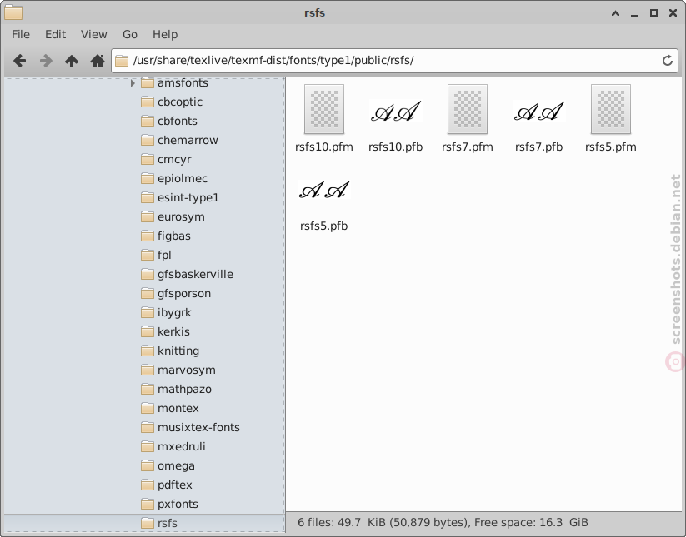Go to parent folder with up arrow
The height and width of the screenshot is (537, 686).
[x=72, y=61]
